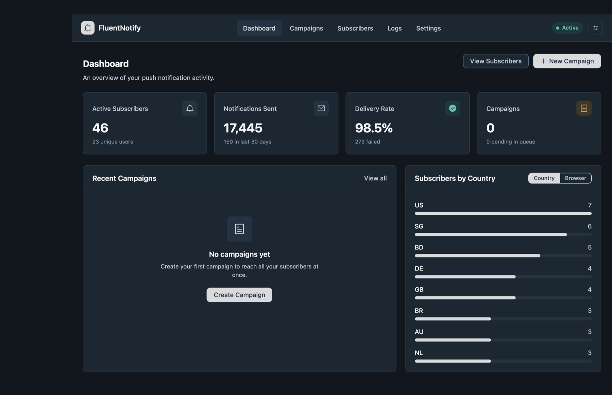Image resolution: width=612 pixels, height=395 pixels.
Task: Click the Dashboard page heading
Action: point(106,64)
